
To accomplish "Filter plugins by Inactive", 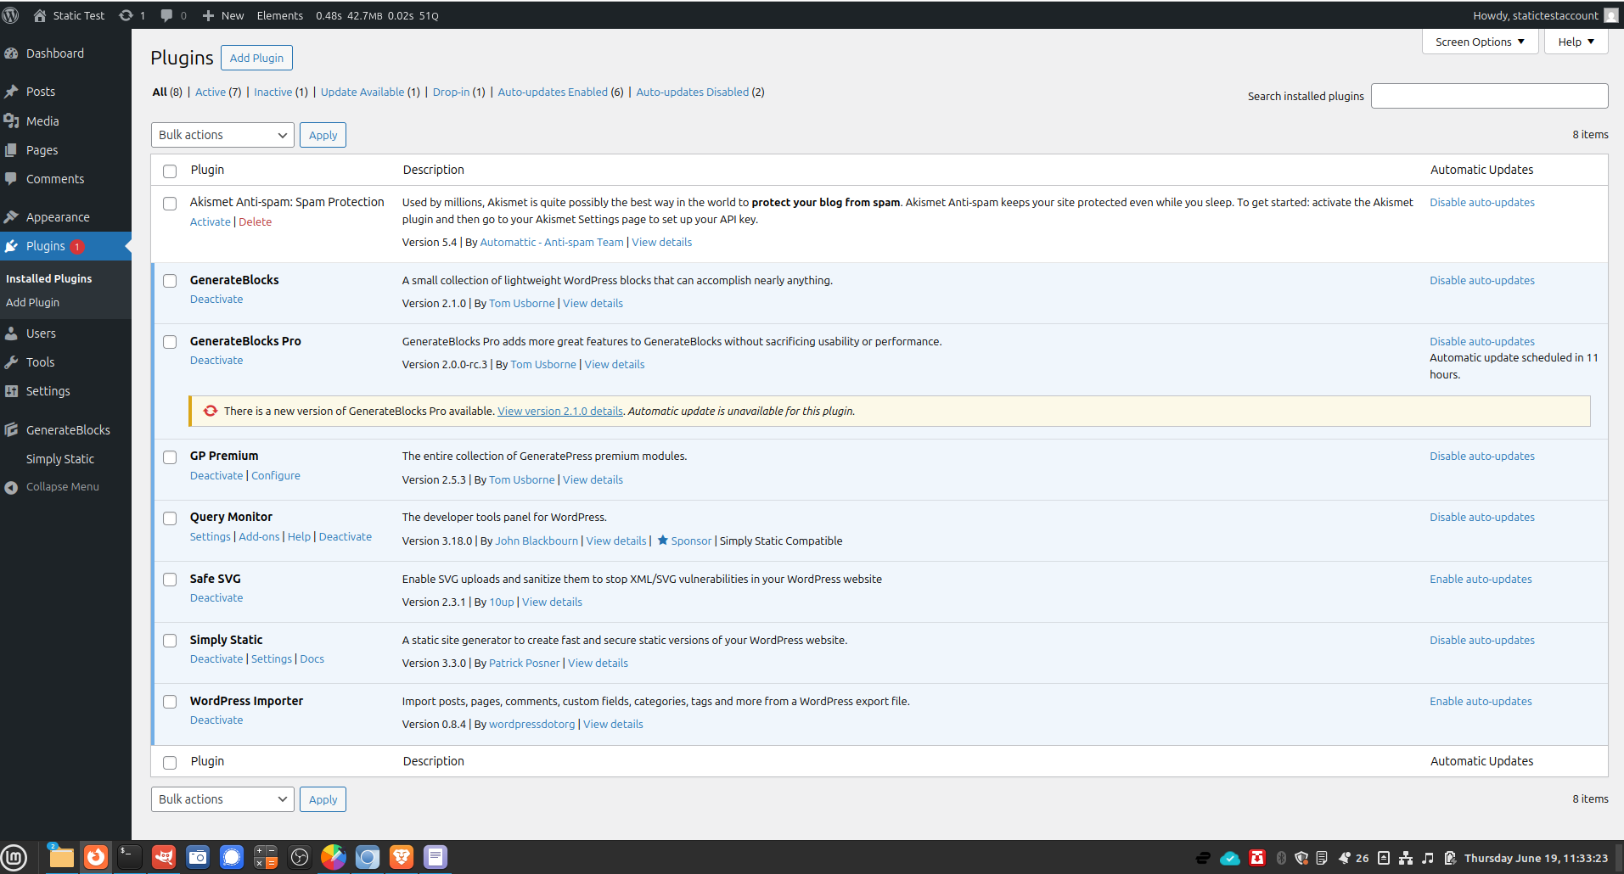I will coord(273,92).
